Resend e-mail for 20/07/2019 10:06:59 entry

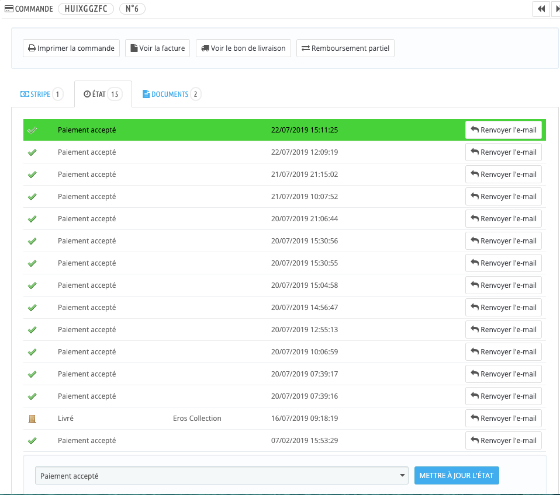503,351
